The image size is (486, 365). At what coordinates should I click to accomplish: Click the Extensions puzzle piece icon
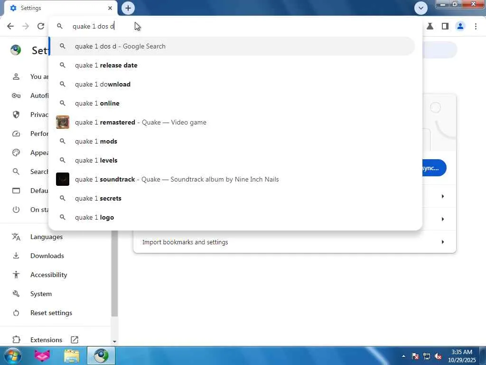coord(16,340)
